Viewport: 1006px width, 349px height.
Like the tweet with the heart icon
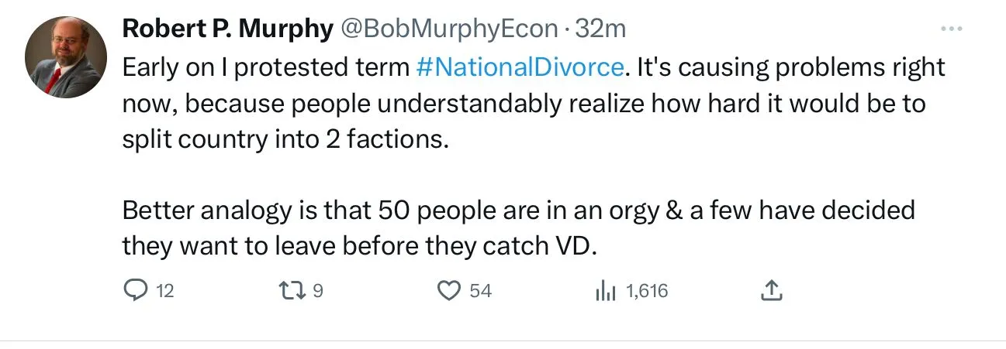(x=448, y=290)
